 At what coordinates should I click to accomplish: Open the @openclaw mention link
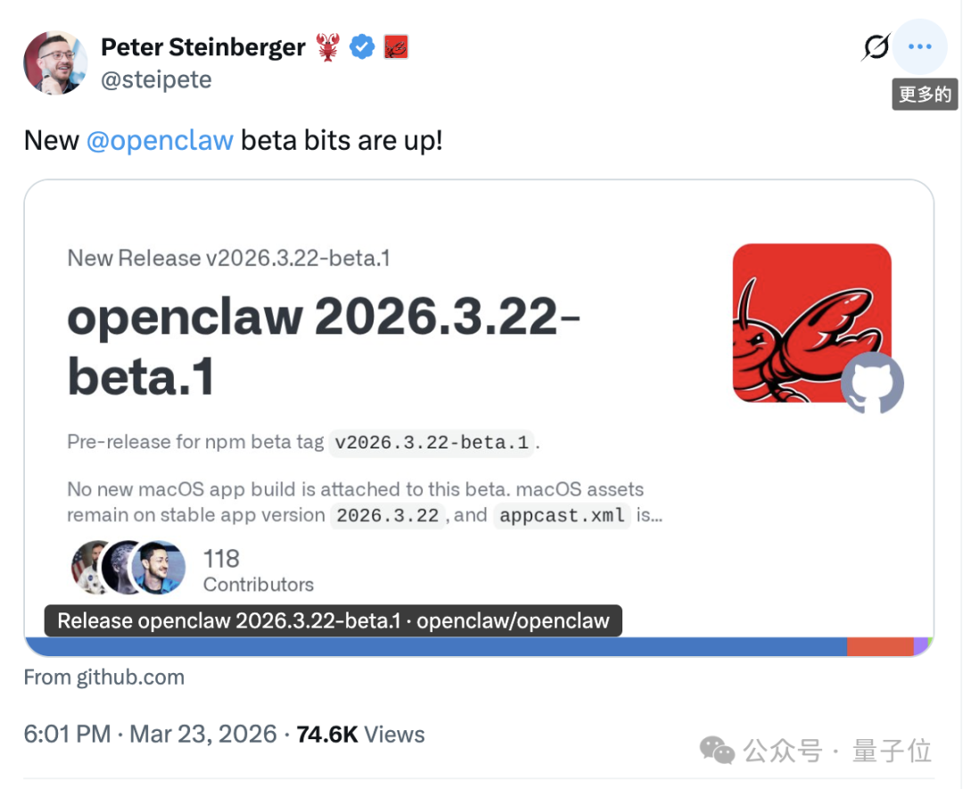pos(160,140)
